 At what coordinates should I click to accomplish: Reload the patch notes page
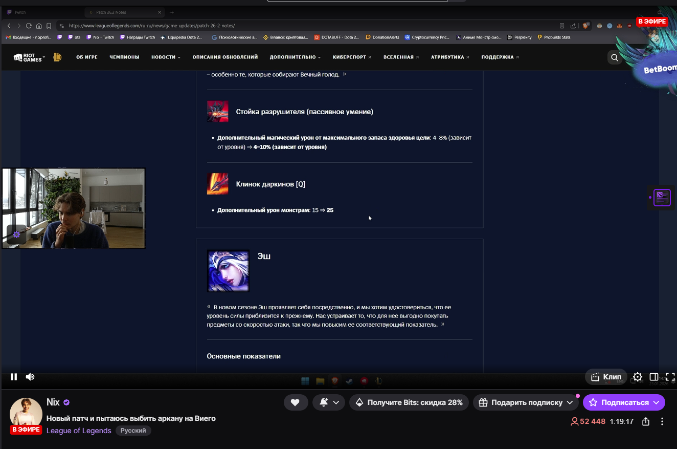[29, 26]
